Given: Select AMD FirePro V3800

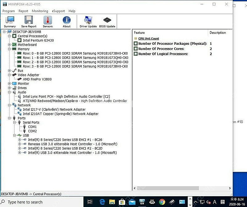Looking at the screenshot, I should coord(37,79).
